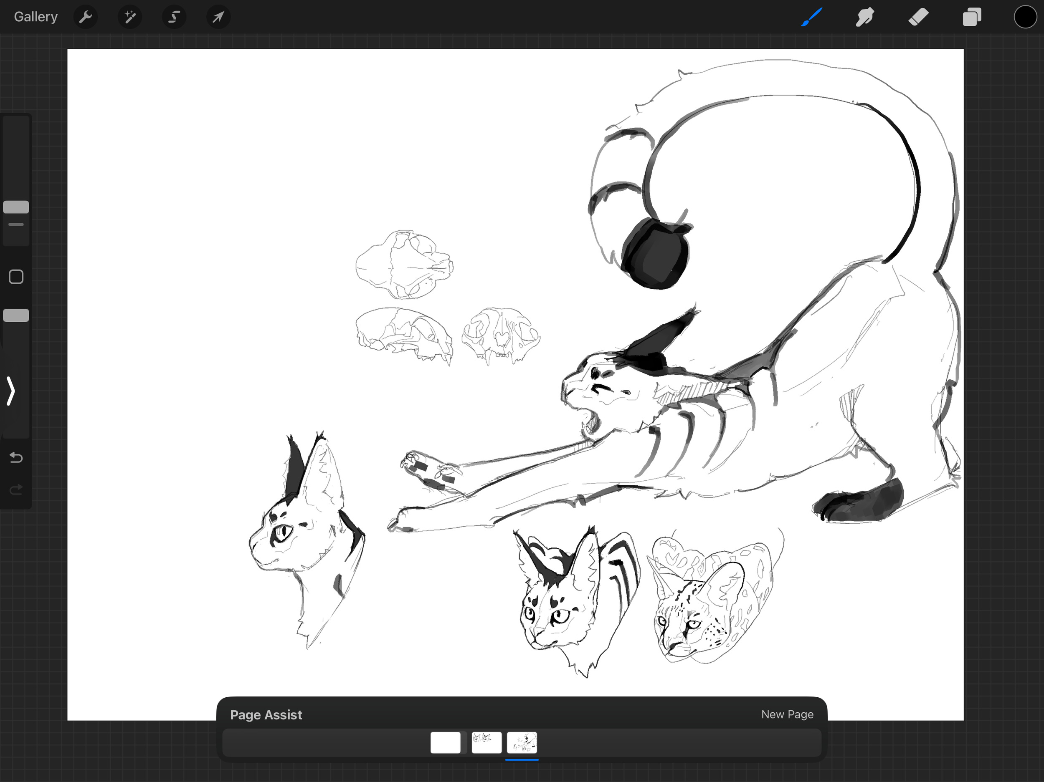
Task: Open the Layers panel
Action: tap(972, 18)
